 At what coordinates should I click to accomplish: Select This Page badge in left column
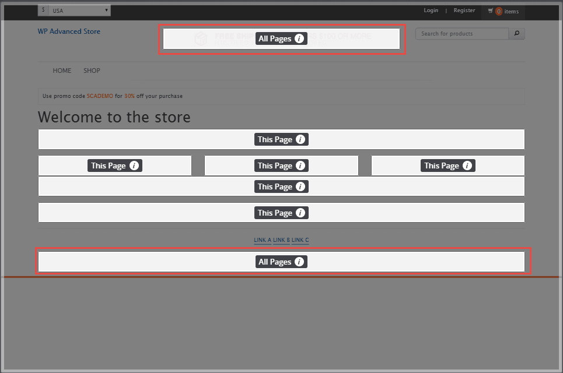click(x=114, y=166)
